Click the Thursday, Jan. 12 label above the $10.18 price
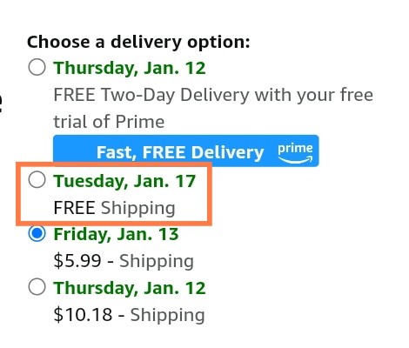The width and height of the screenshot is (409, 348). coord(130,288)
